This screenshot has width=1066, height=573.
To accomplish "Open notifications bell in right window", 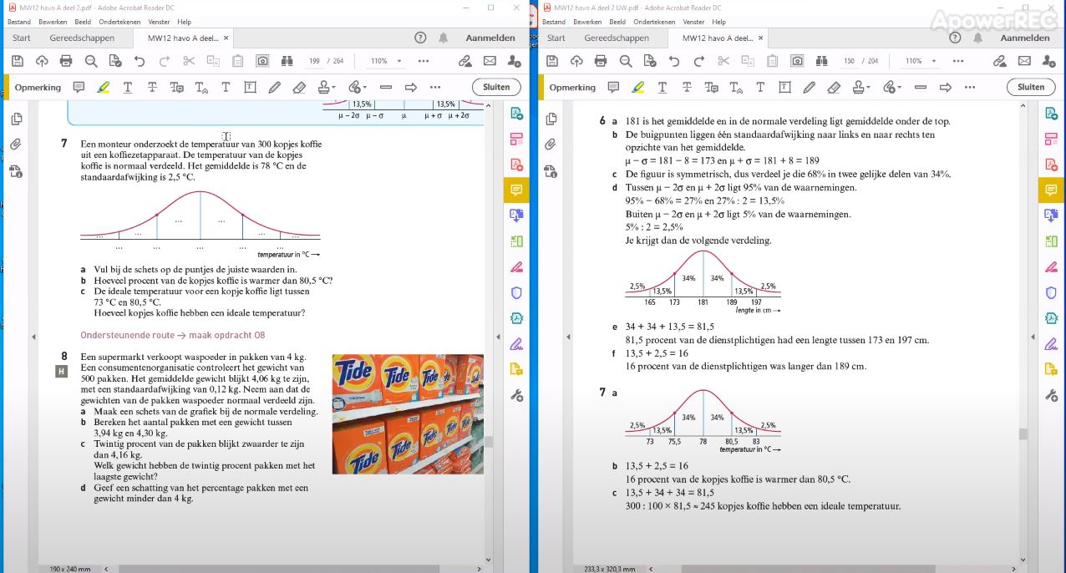I will point(977,38).
